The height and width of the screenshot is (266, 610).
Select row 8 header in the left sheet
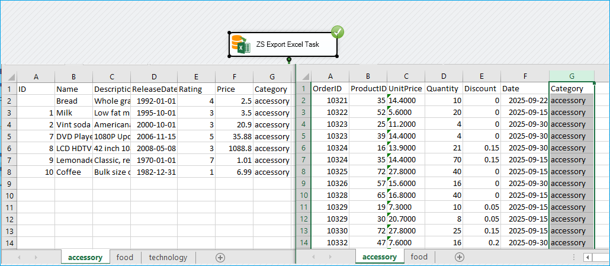pos(9,172)
